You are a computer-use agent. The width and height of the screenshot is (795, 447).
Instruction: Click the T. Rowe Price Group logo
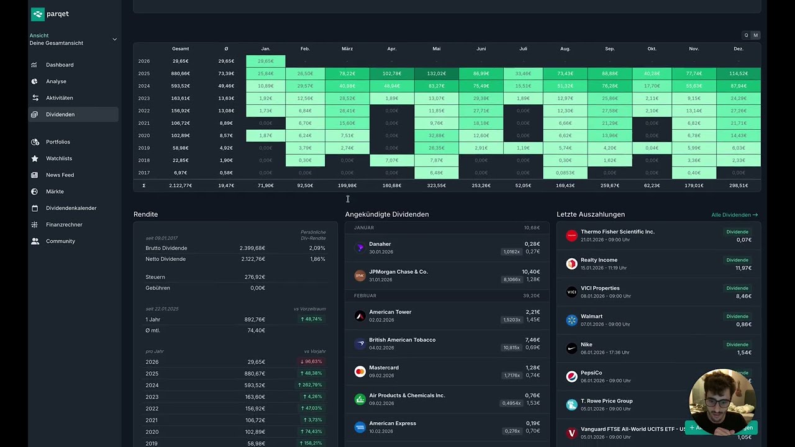(x=571, y=405)
